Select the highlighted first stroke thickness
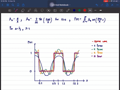 (90, 10)
